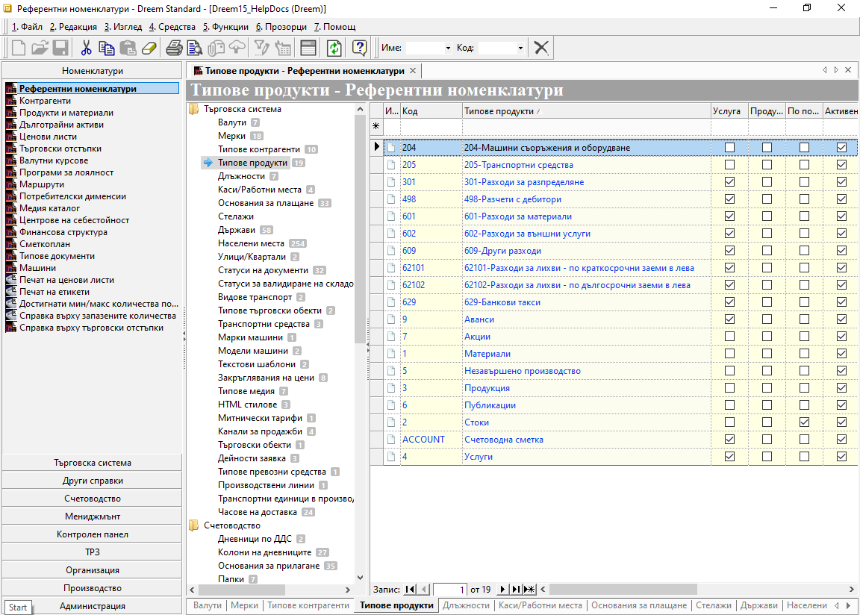
Task: Open the Счетоводство navigation panel button
Action: [x=92, y=499]
